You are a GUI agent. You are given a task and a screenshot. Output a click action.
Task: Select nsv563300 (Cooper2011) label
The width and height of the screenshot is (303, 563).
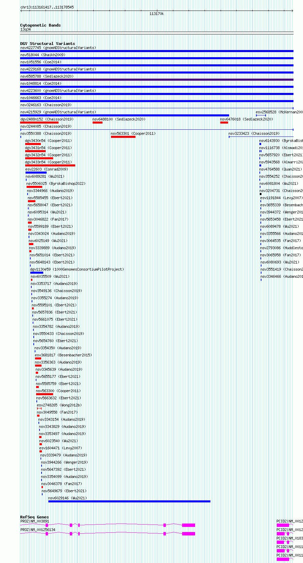pyautogui.click(x=58, y=391)
